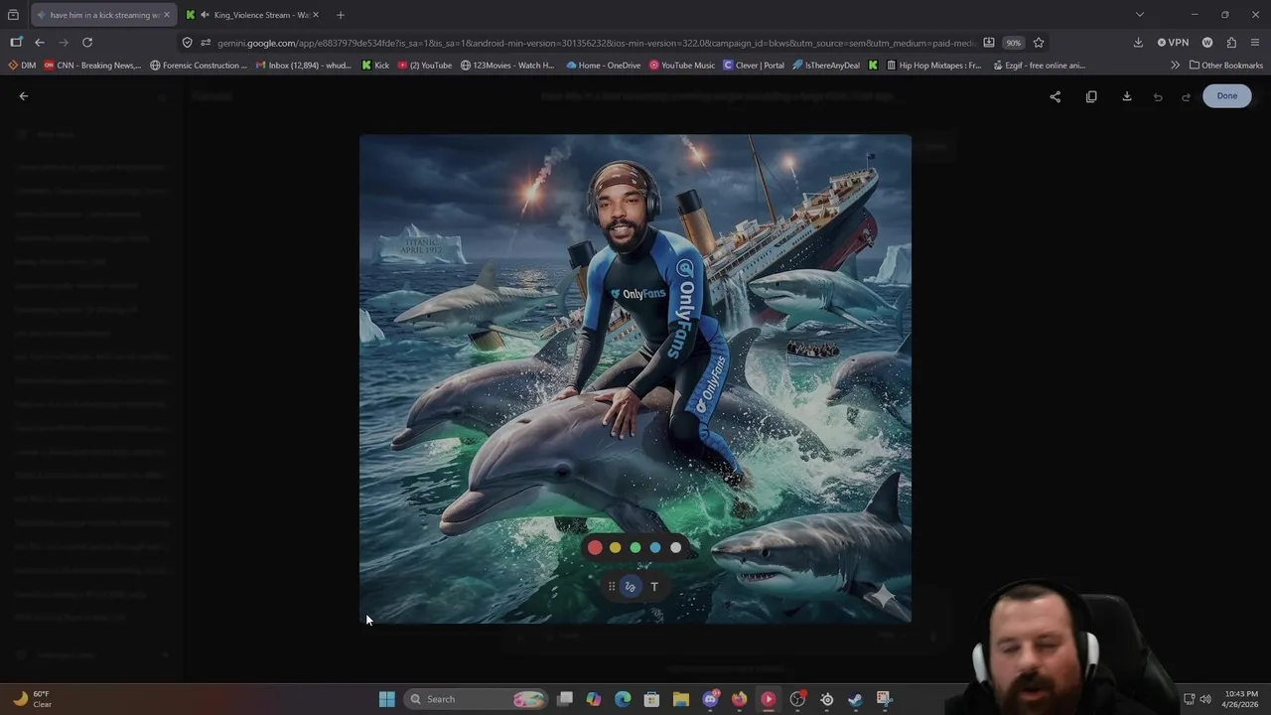Select the Gemini 'have him in a kick streaming' tab
1271x715 pixels.
point(102,15)
